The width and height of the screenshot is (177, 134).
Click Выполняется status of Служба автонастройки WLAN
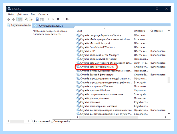(x=158, y=67)
